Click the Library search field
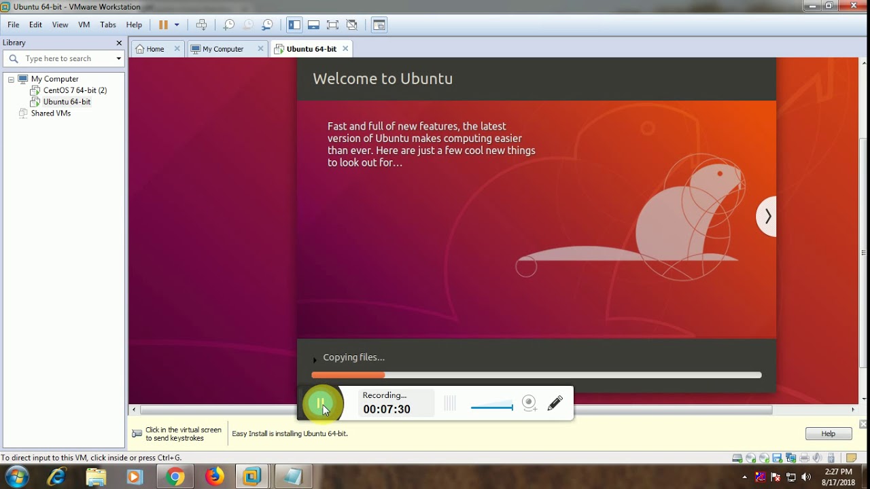The width and height of the screenshot is (870, 489). click(x=64, y=58)
